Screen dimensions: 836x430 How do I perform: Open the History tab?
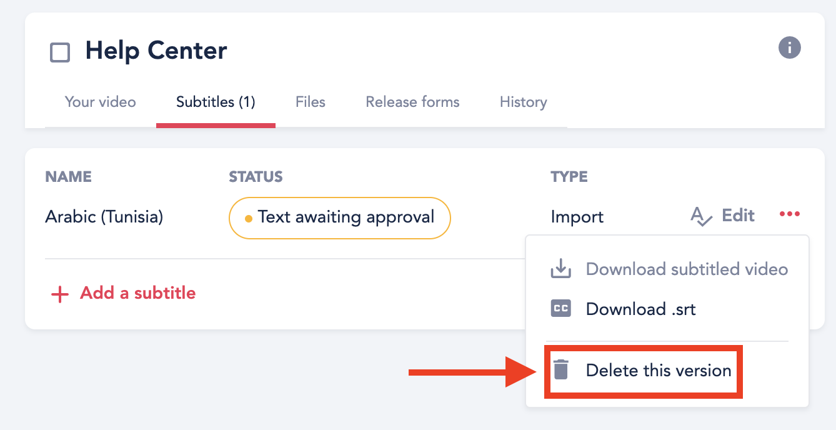pyautogui.click(x=523, y=102)
